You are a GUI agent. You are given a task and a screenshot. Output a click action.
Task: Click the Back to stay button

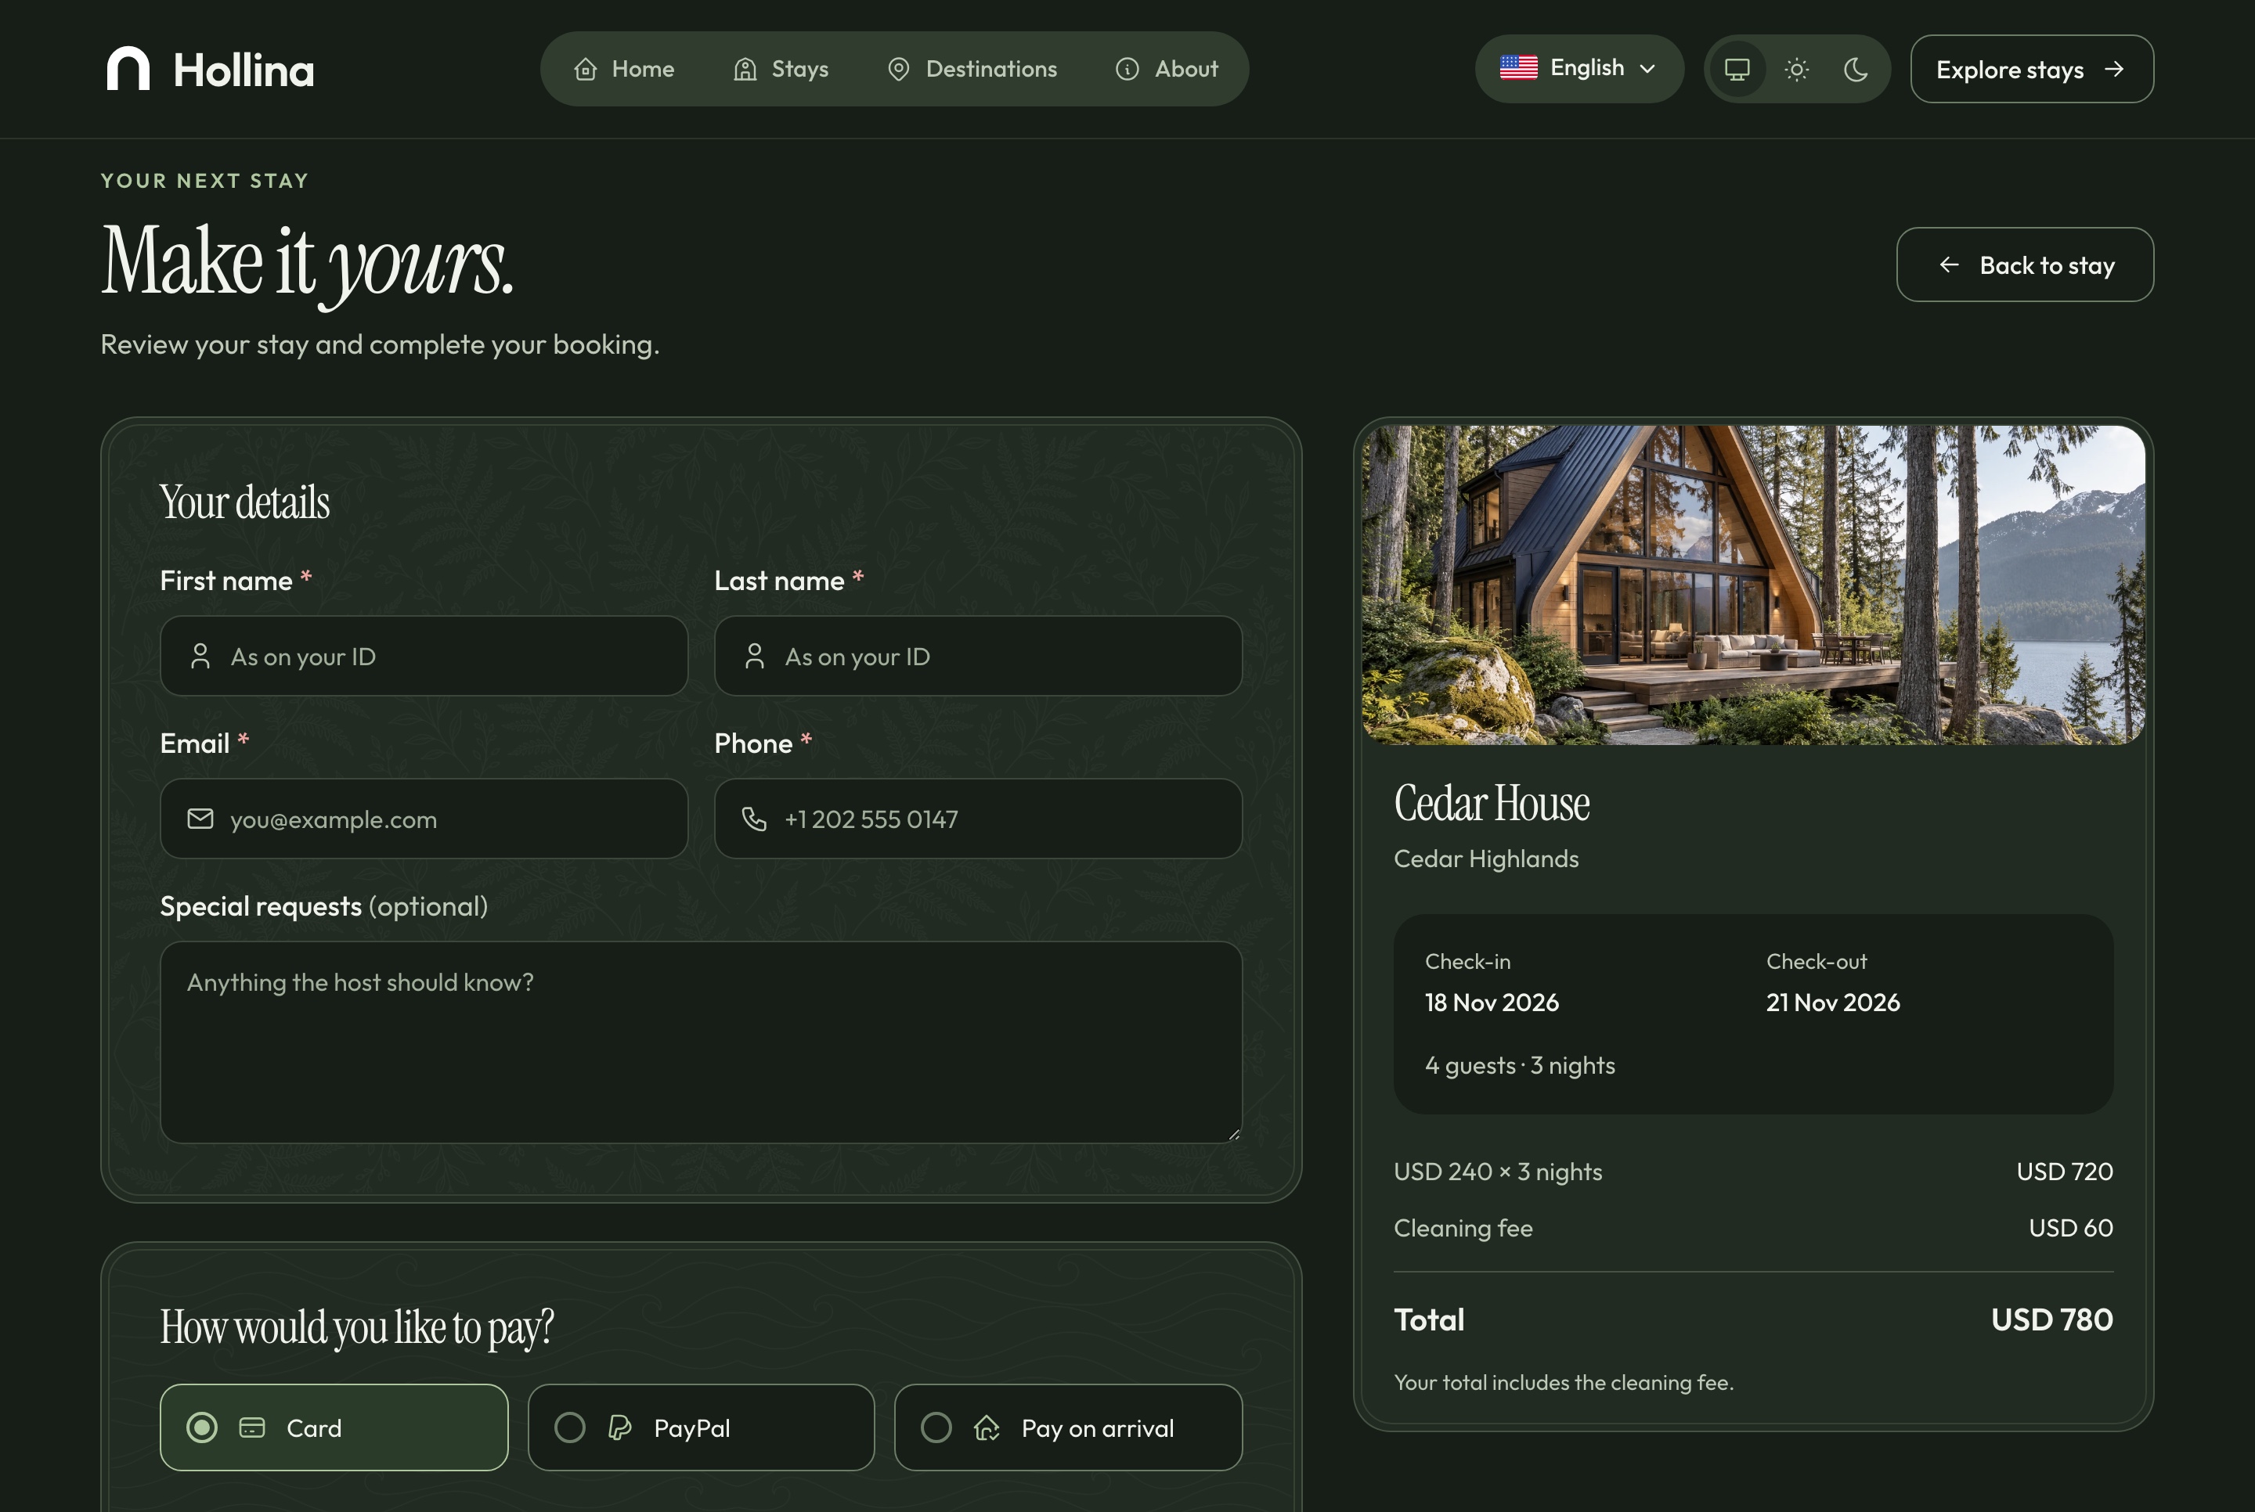(x=2025, y=265)
